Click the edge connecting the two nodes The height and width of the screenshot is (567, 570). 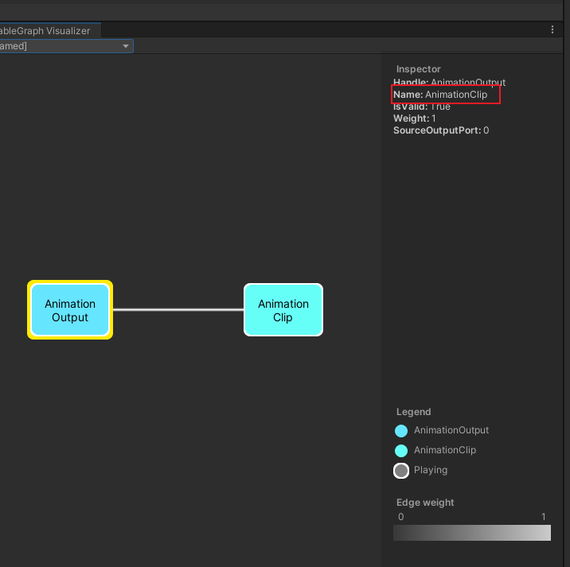(178, 310)
